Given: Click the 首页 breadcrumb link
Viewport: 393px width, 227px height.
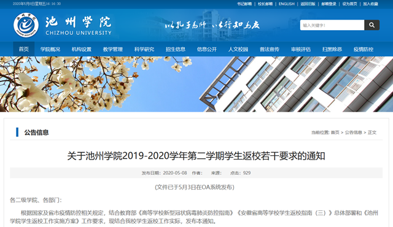Looking at the screenshot, I should (x=335, y=133).
